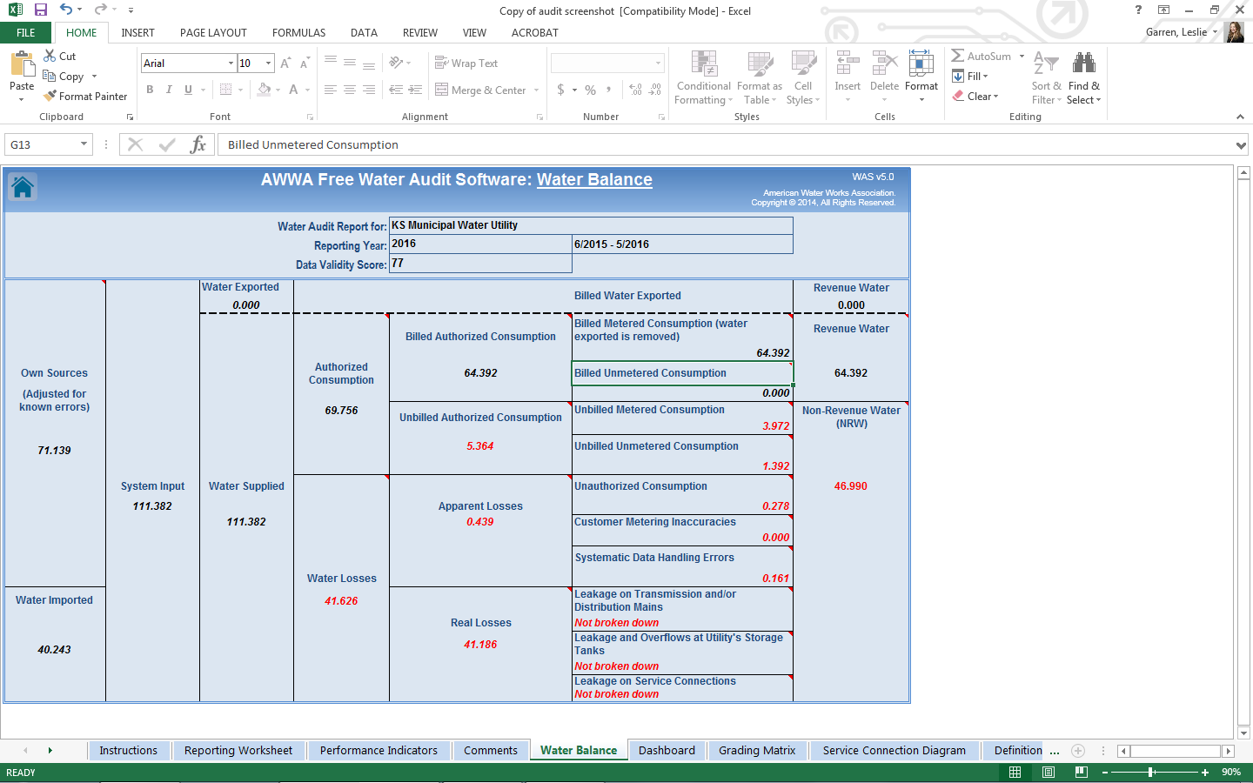Click AutoSum sigma button
The width and height of the screenshot is (1253, 783).
982,56
